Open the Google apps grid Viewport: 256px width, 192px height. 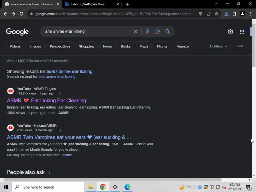click(x=242, y=32)
